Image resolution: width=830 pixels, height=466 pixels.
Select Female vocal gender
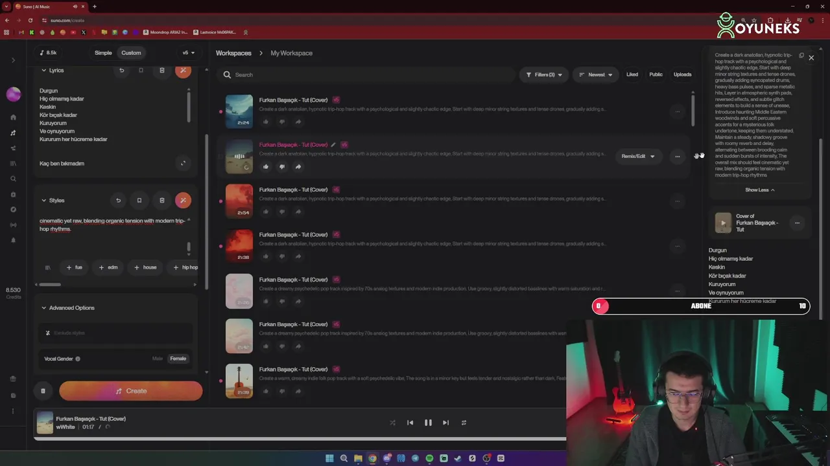point(178,359)
